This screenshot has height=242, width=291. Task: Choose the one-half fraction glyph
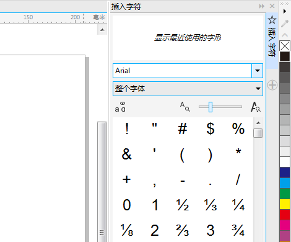pyautogui.click(x=183, y=205)
